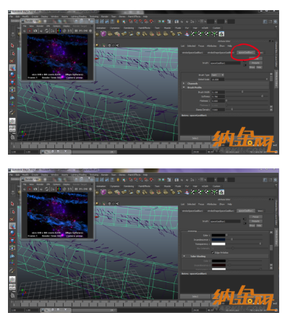The width and height of the screenshot is (298, 318).
Task: Click the rendered nebula image in upper Render View
Action: [x=57, y=57]
